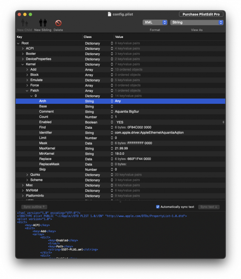Expand the Add array under Kernel
Viewport: 241px width, 279px height.
27,70
